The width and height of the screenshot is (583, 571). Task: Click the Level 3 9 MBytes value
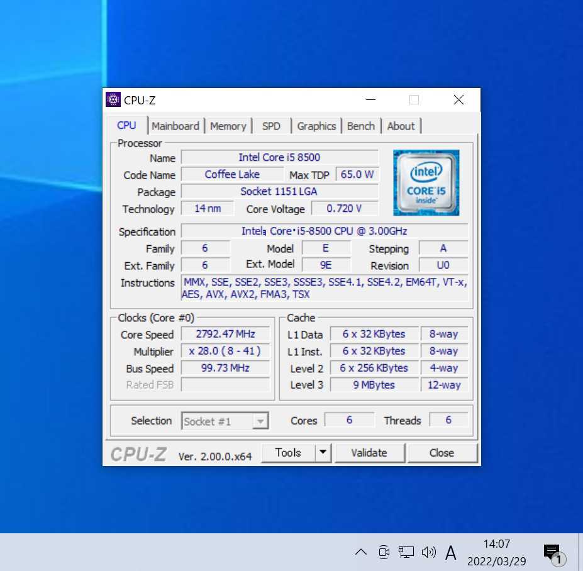[x=374, y=385]
